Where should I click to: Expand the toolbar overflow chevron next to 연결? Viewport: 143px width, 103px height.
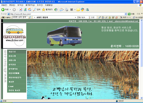pos(142,14)
